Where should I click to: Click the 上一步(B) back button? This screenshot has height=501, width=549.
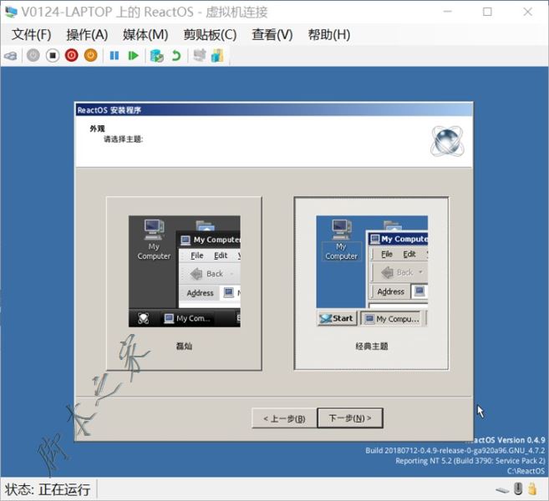[x=284, y=418]
